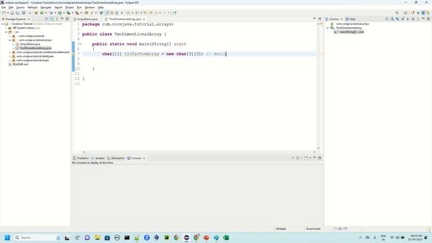Viewport: 432px width, 243px height.
Task: Close the Package Explorer view tab
Action: (29, 20)
